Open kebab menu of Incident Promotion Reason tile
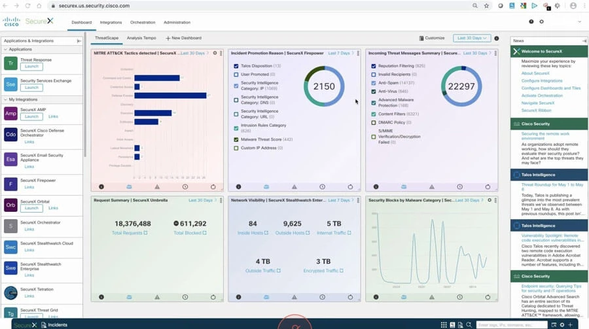589x329 pixels. 358,54
